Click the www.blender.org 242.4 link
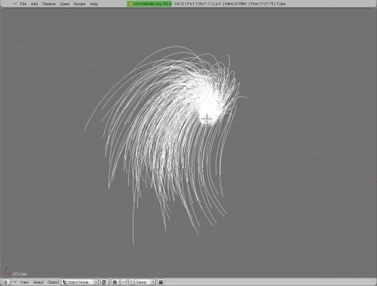The height and width of the screenshot is (286, 377). click(x=149, y=4)
